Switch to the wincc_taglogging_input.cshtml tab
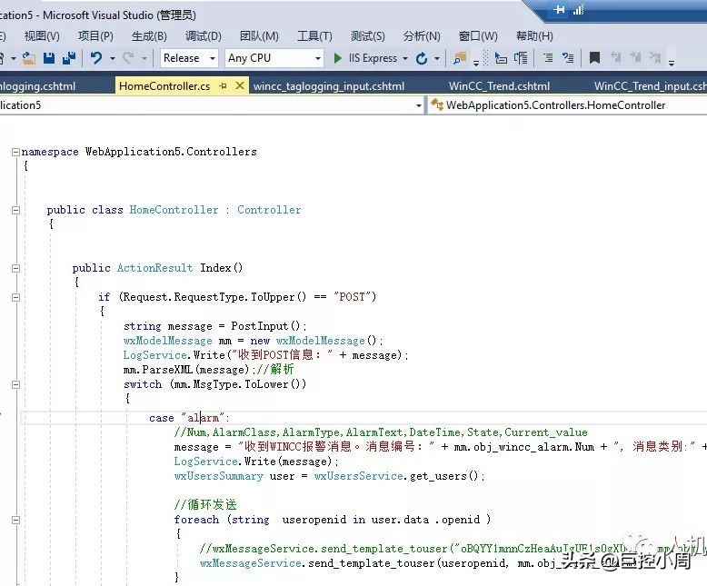Screen dimensions: 707x586 pyautogui.click(x=328, y=86)
